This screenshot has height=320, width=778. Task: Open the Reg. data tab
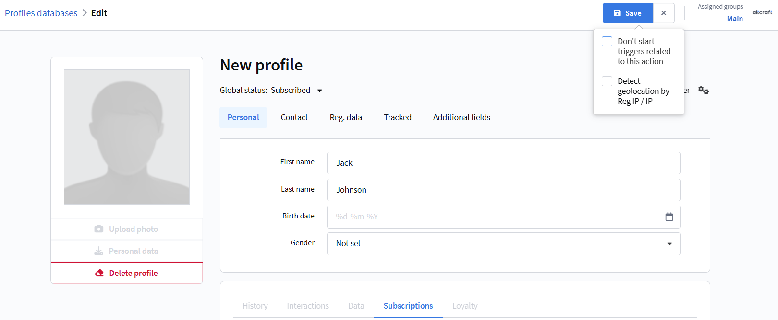[346, 117]
